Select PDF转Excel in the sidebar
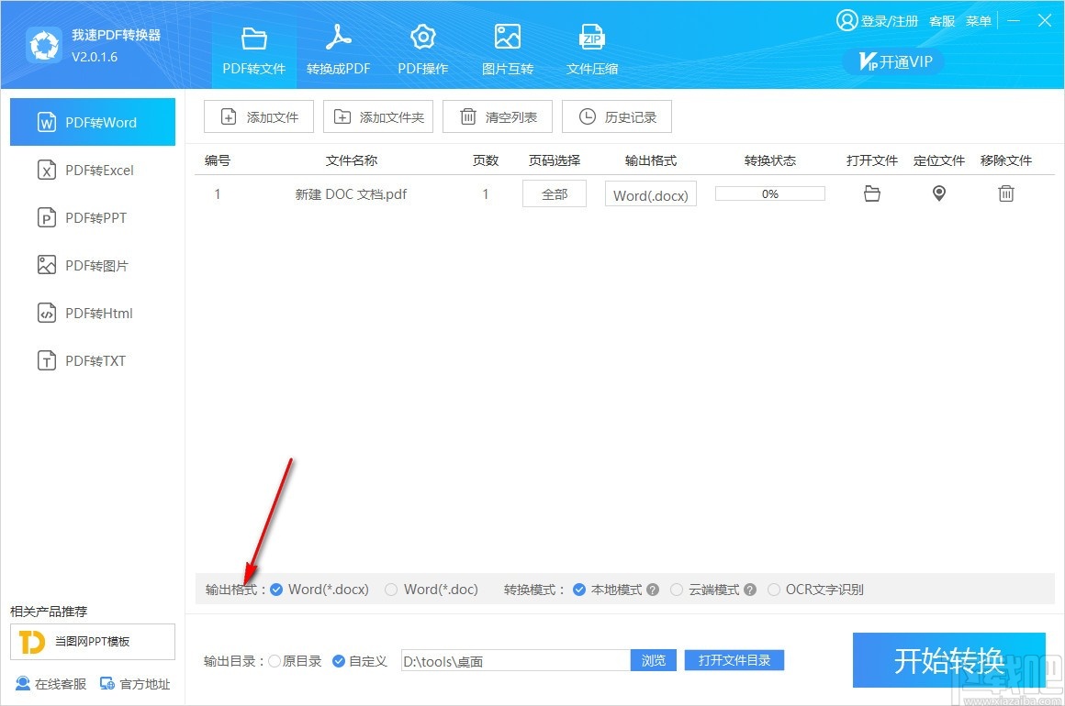Viewport: 1065px width, 706px height. pyautogui.click(x=92, y=170)
